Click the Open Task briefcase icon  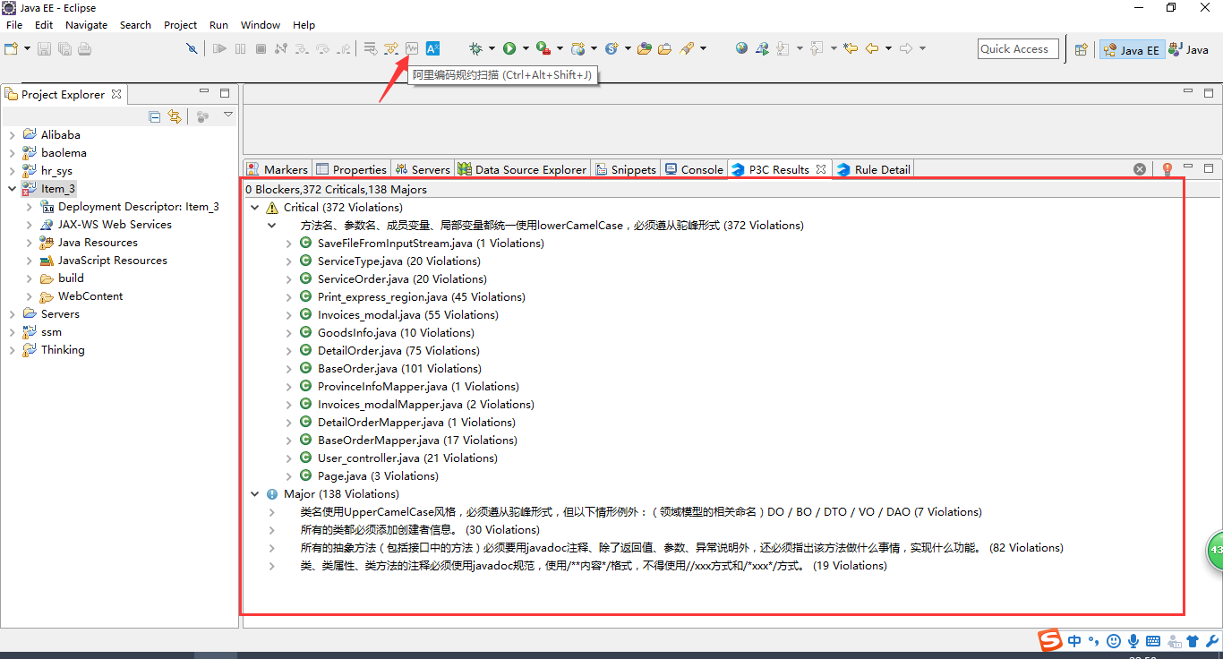click(664, 48)
